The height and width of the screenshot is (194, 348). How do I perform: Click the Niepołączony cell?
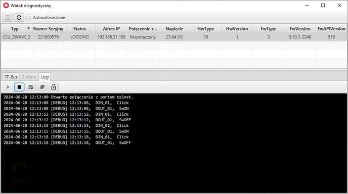[x=143, y=37]
